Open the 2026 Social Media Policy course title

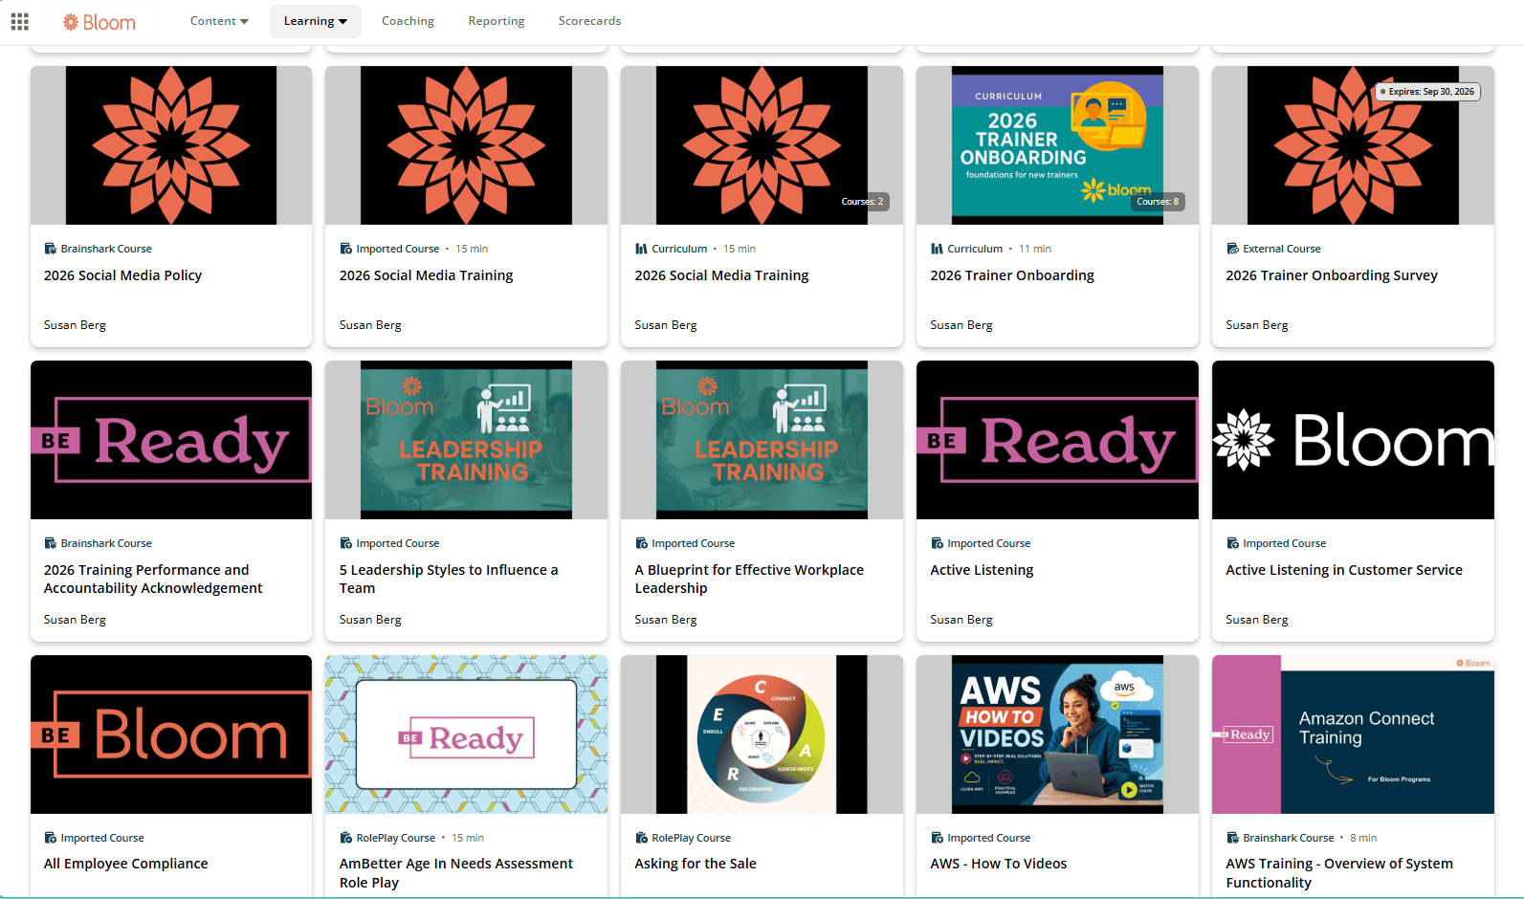click(122, 275)
